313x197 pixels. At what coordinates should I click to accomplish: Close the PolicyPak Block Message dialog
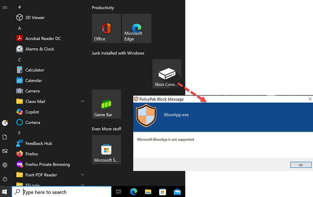coord(310,99)
